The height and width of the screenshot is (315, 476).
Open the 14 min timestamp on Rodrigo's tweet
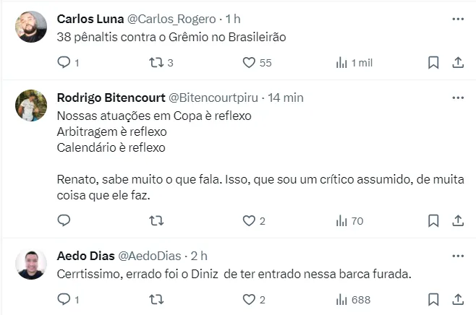click(286, 98)
